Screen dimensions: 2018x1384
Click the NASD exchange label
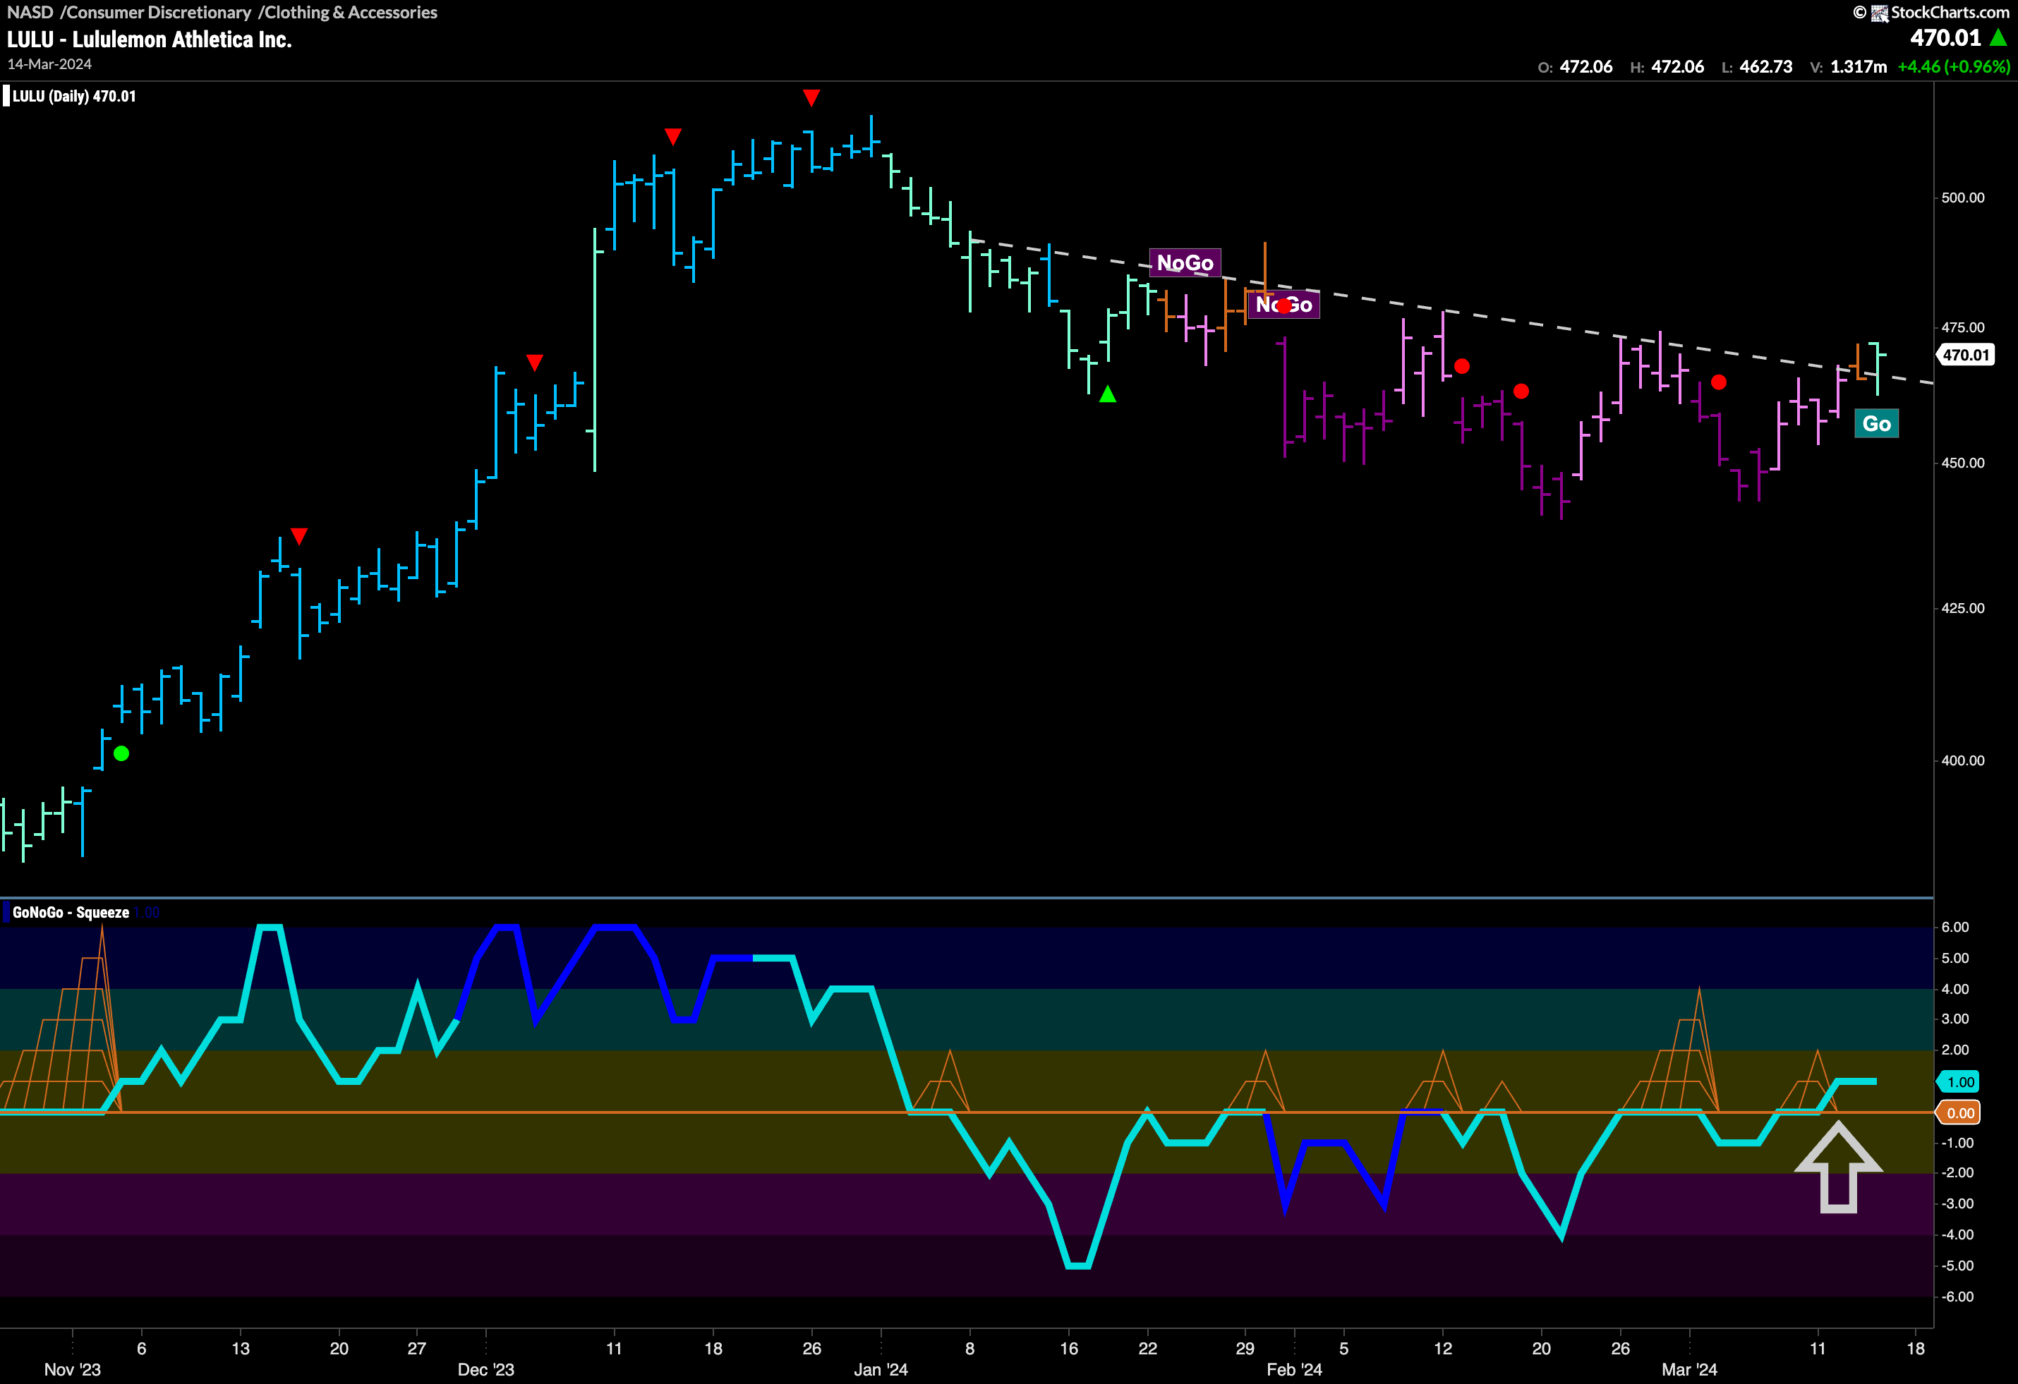[x=30, y=12]
